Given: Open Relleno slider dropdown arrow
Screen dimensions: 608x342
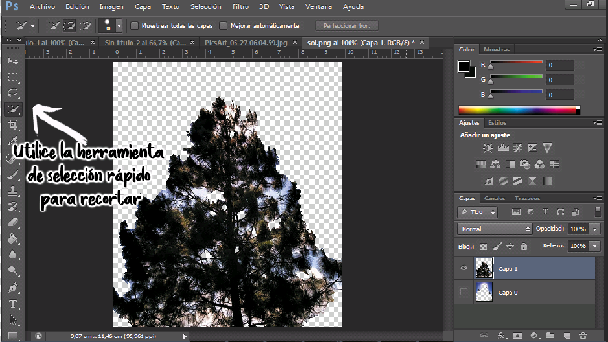Looking at the screenshot, I should (x=595, y=245).
